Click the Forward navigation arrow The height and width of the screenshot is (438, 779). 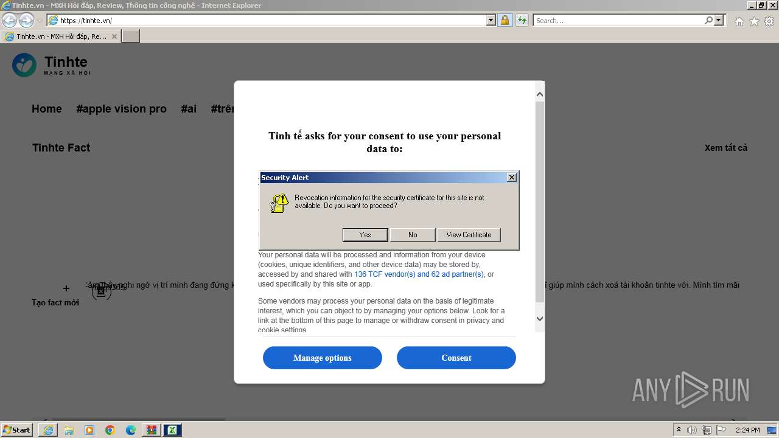(26, 21)
